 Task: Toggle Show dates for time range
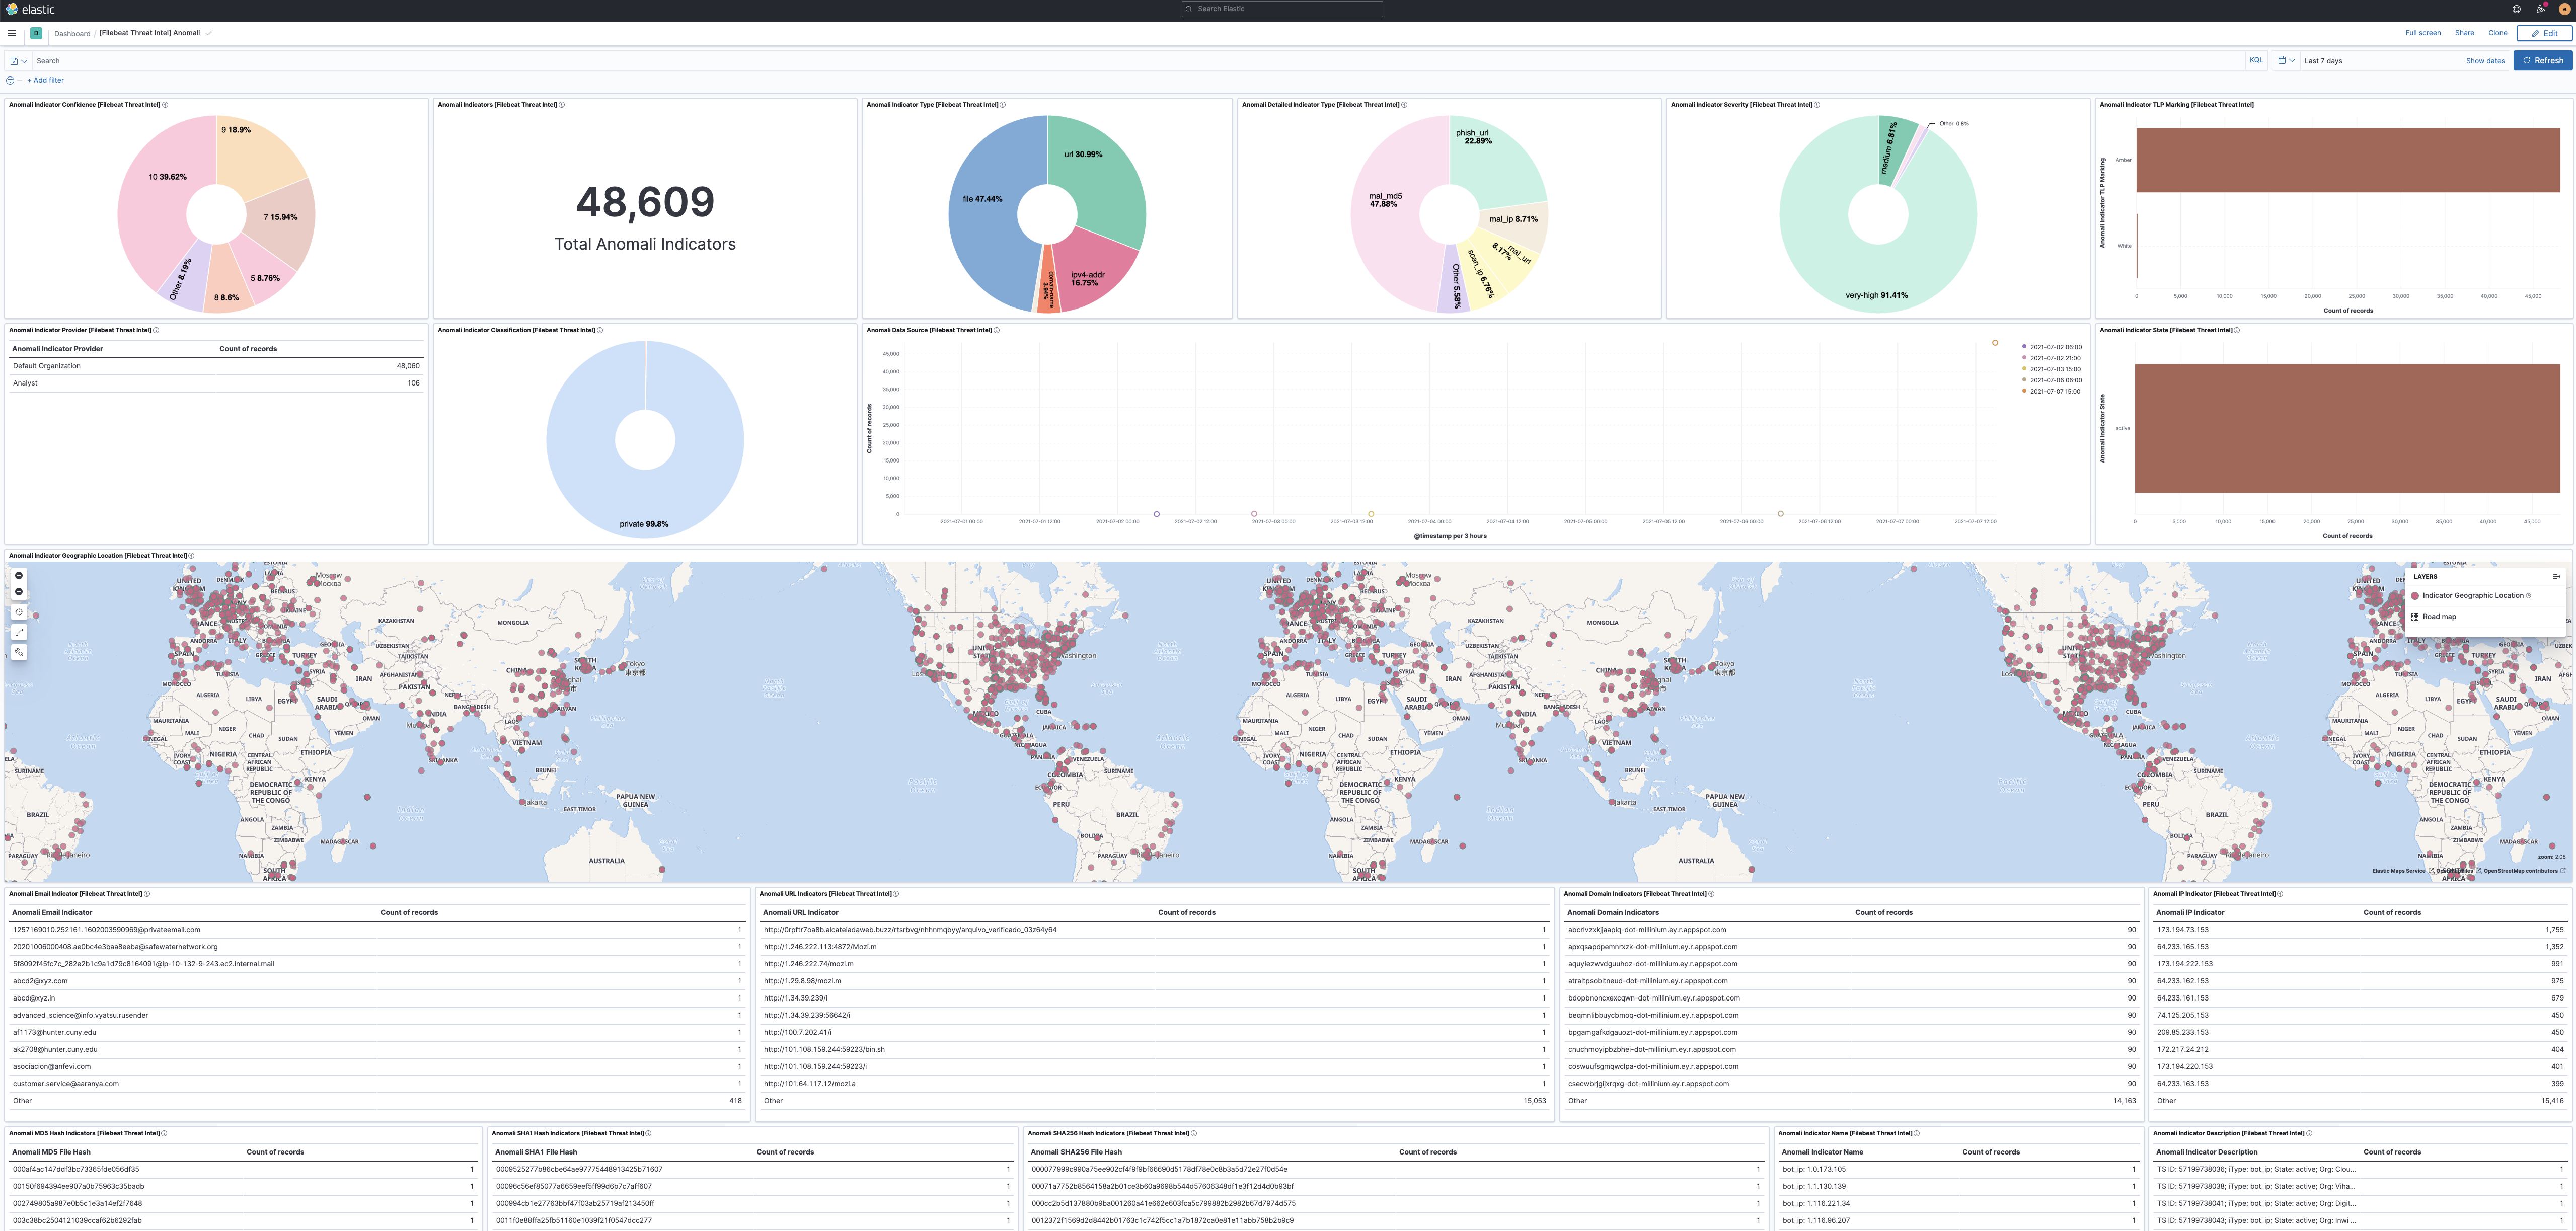pyautogui.click(x=2485, y=60)
